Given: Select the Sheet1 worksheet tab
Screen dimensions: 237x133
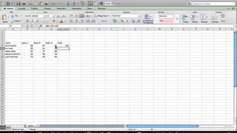Looking at the screenshot, I should click(31, 126).
